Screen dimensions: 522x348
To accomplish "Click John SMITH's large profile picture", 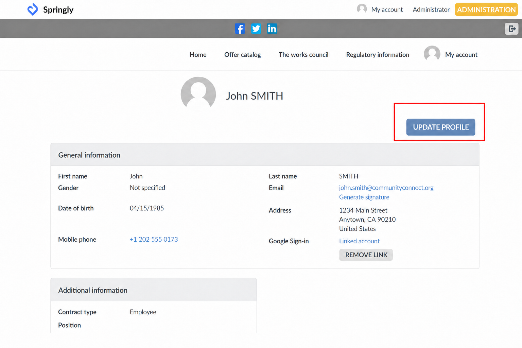I will click(x=198, y=94).
